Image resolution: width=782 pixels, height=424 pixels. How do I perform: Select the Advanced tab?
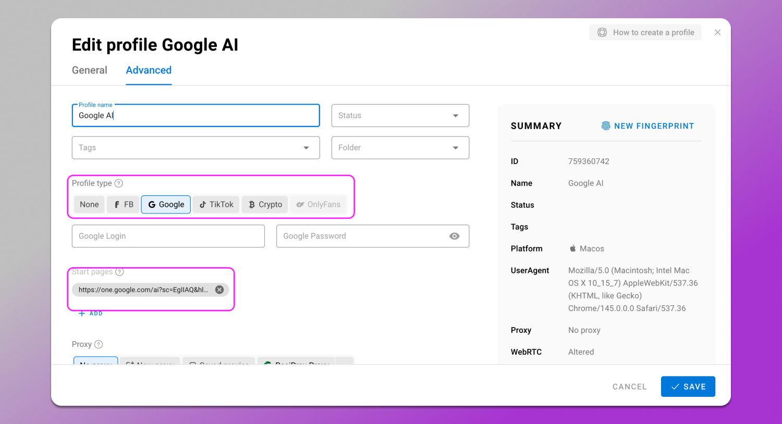point(149,70)
